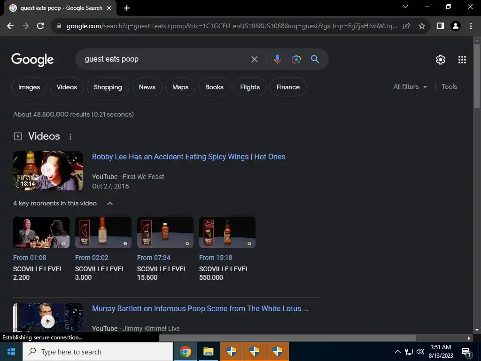
Task: Select the Videos filter chip
Action: pyautogui.click(x=67, y=87)
